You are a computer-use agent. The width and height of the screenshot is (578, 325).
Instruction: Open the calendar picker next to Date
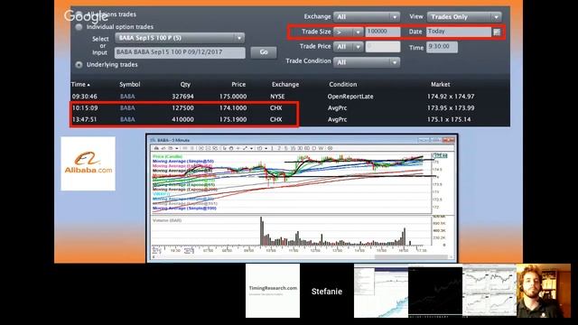pos(497,32)
